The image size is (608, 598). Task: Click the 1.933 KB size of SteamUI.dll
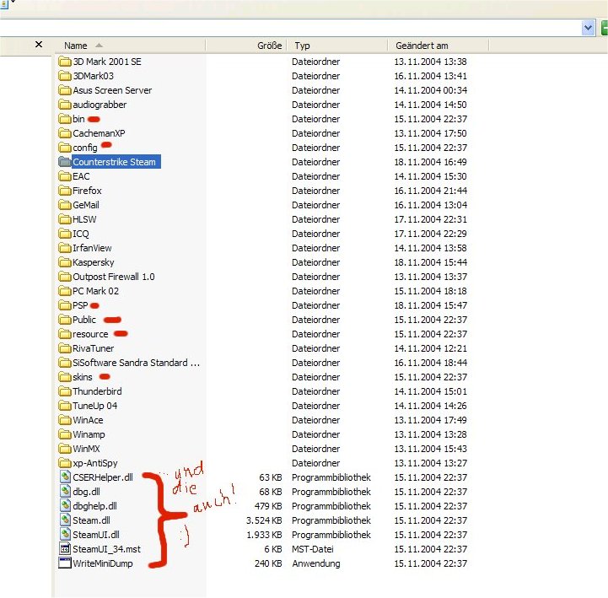point(264,535)
